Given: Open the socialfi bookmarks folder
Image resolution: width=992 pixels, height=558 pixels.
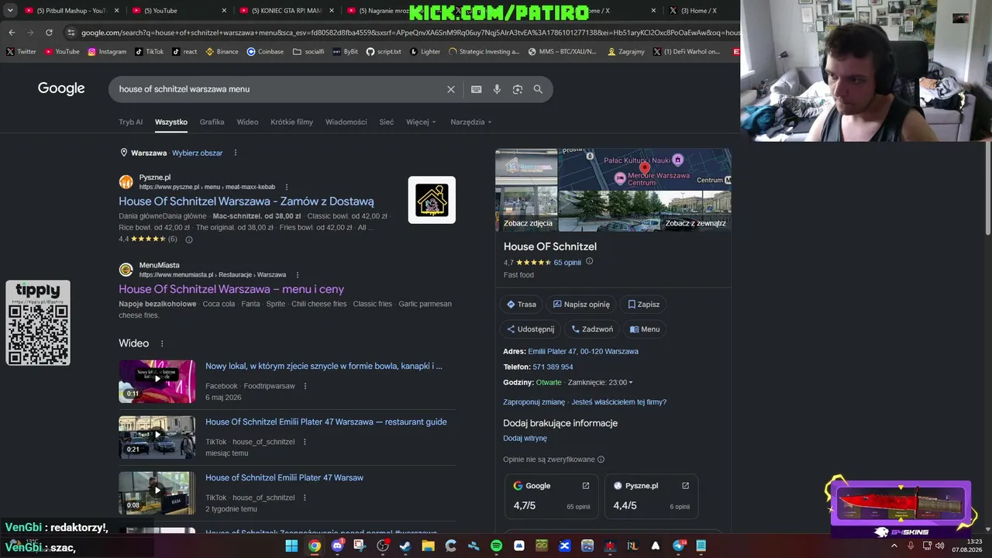Looking at the screenshot, I should point(308,52).
